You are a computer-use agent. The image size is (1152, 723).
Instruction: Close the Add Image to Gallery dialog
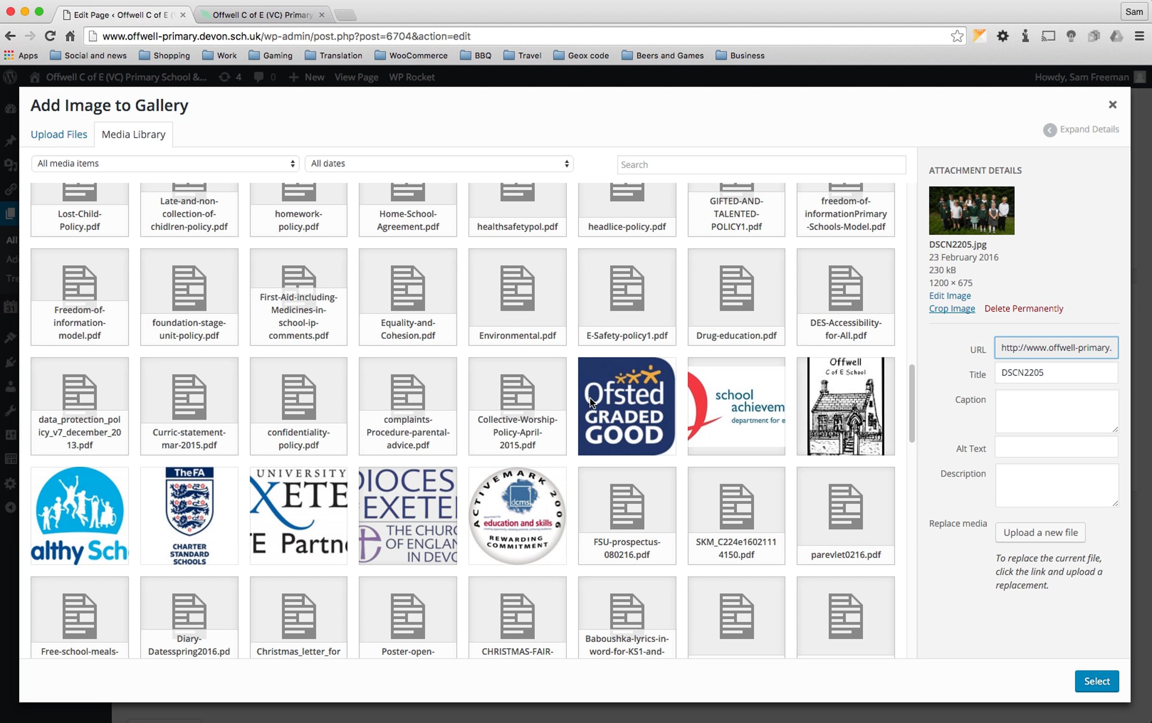[x=1112, y=105]
